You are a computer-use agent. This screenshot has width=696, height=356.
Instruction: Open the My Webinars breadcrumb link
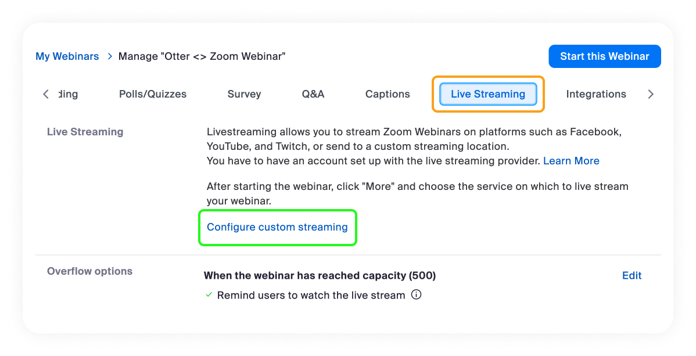click(x=67, y=56)
